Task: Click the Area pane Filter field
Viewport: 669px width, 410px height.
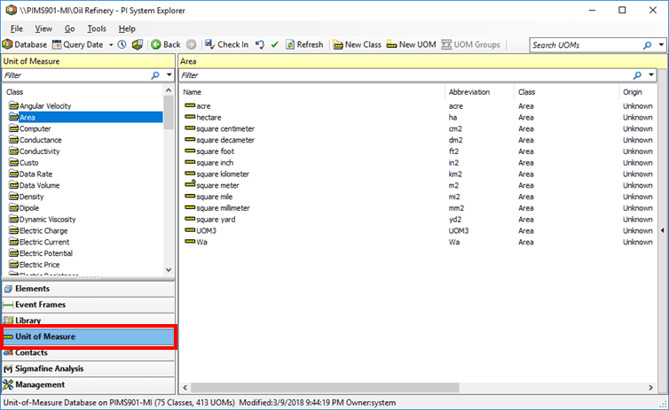Action: pos(405,75)
